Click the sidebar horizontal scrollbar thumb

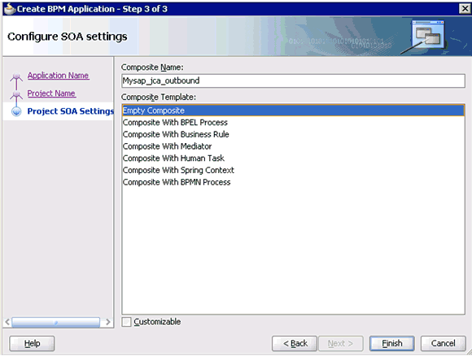[x=55, y=322]
